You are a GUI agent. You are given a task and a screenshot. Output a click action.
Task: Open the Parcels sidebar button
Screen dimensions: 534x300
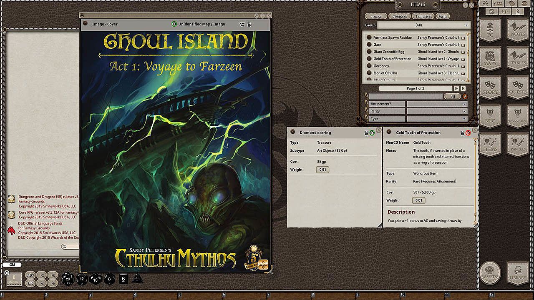[518, 145]
